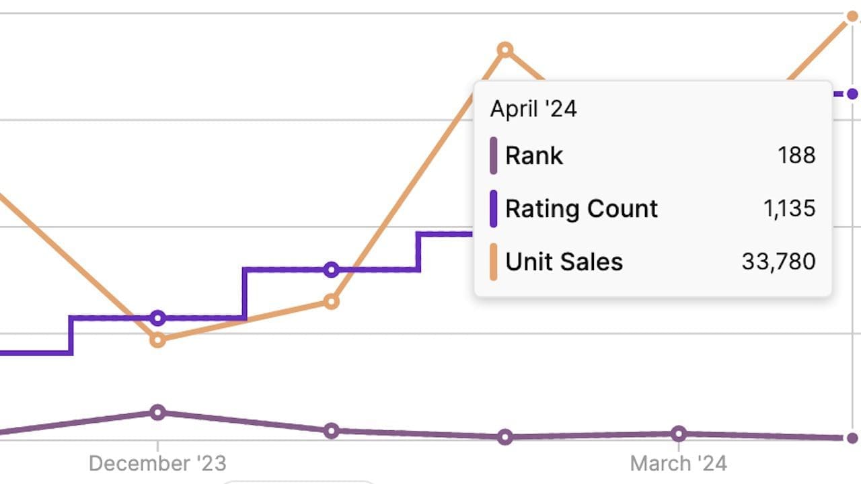Select the Rank point for January '24
The height and width of the screenshot is (484, 861).
331,430
